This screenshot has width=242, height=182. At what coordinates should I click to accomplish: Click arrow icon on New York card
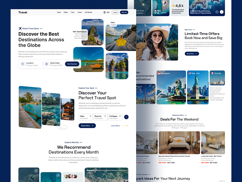click(206, 102)
